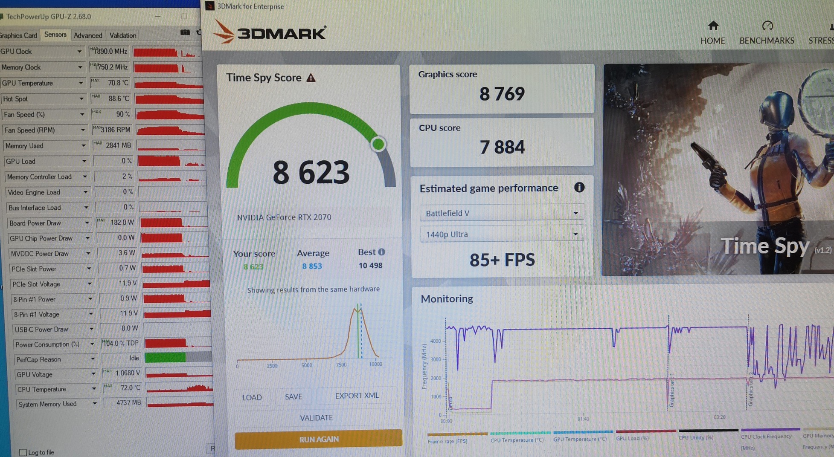This screenshot has height=457, width=834.
Task: Click the score distribution chart
Action: (x=308, y=336)
